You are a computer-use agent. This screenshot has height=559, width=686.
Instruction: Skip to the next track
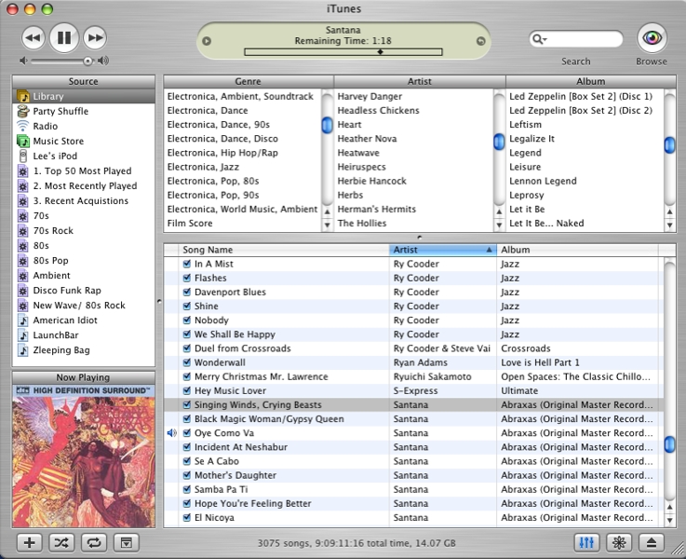point(94,38)
